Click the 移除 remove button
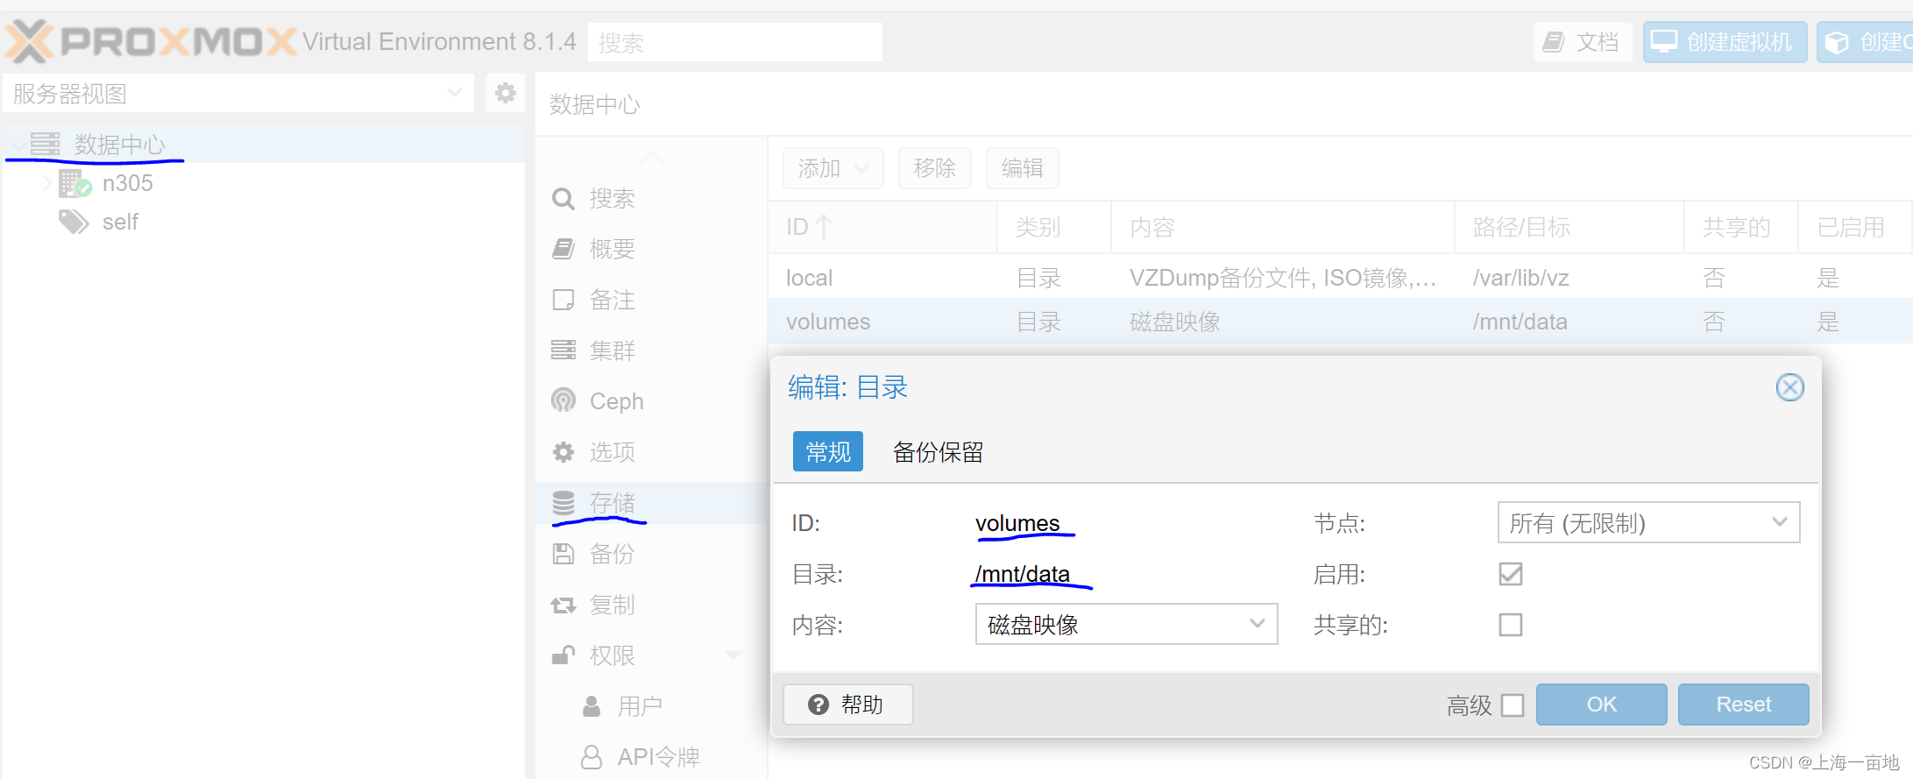This screenshot has width=1913, height=779. pyautogui.click(x=935, y=168)
